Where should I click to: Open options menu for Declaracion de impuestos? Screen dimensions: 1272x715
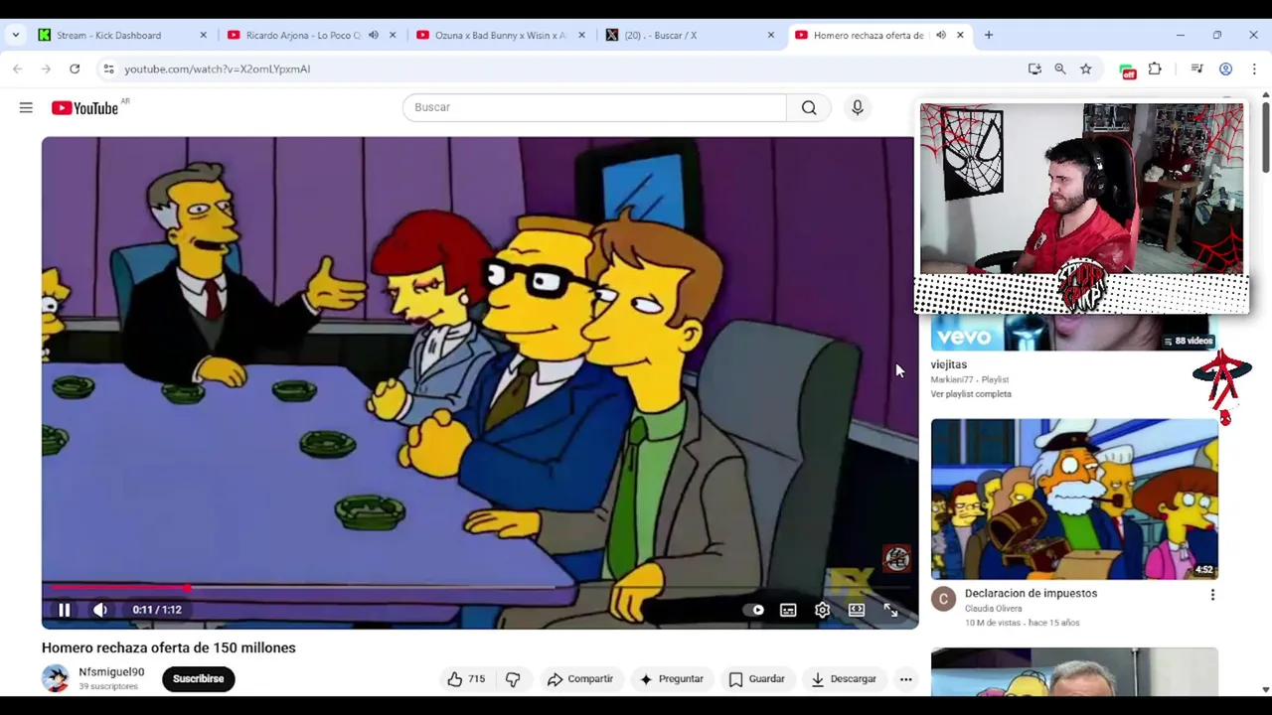click(1212, 595)
